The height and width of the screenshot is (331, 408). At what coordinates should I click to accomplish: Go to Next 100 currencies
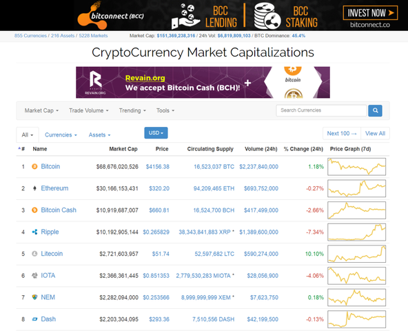tap(342, 133)
